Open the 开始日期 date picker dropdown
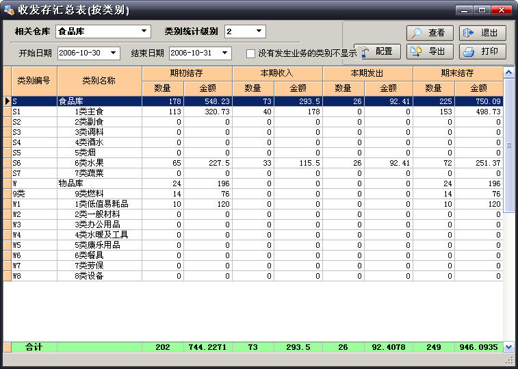Screen dimensions: 518x369 point(114,53)
